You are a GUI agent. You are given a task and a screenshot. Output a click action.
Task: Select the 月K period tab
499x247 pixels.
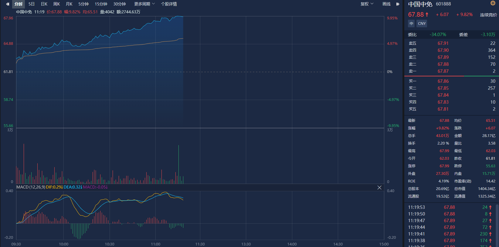(69, 4)
